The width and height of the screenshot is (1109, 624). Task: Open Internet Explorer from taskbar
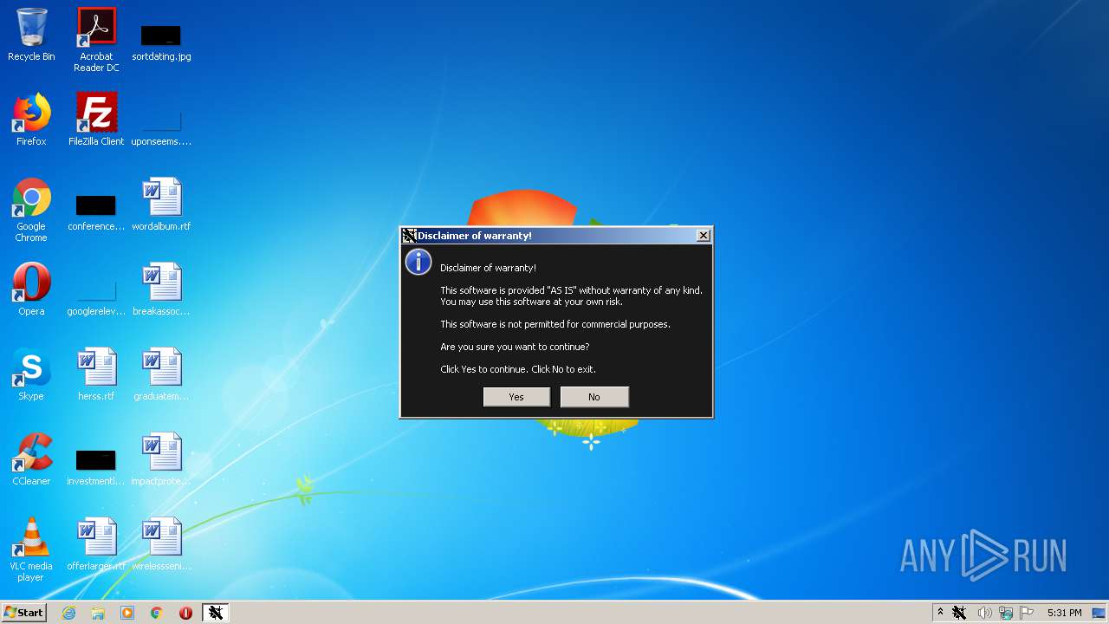point(68,613)
